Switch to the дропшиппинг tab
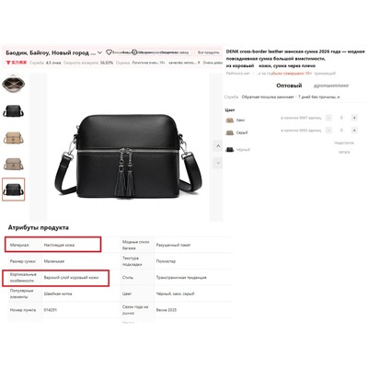 pyautogui.click(x=331, y=86)
